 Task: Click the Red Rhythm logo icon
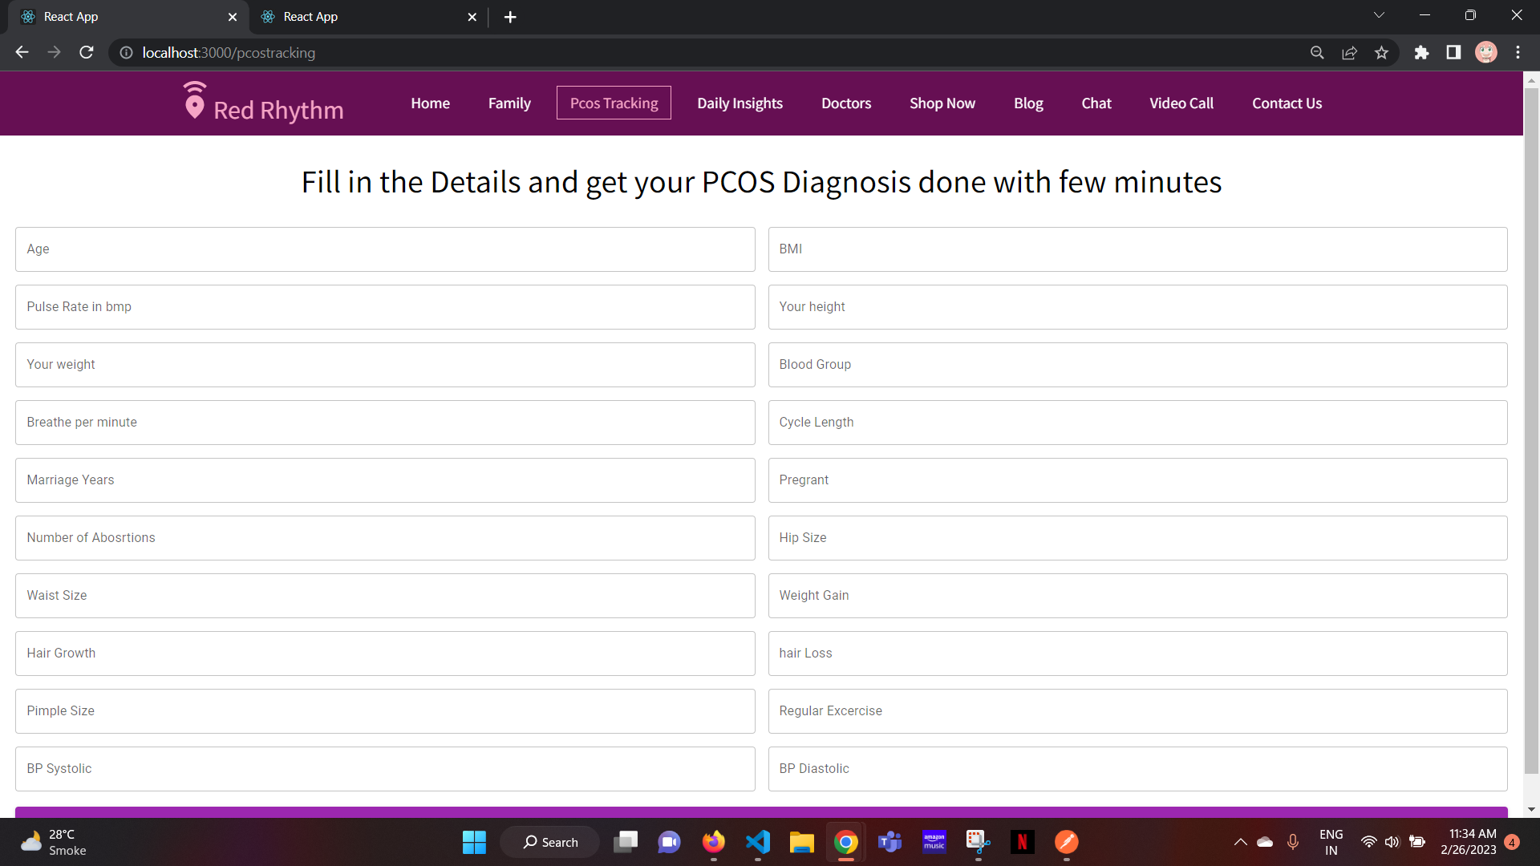pos(194,100)
